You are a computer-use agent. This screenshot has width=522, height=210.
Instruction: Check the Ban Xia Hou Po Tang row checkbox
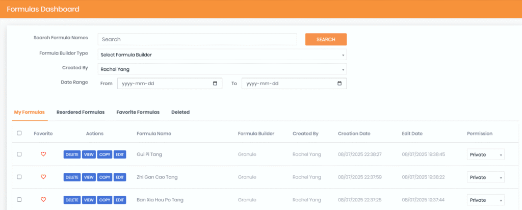point(19,200)
